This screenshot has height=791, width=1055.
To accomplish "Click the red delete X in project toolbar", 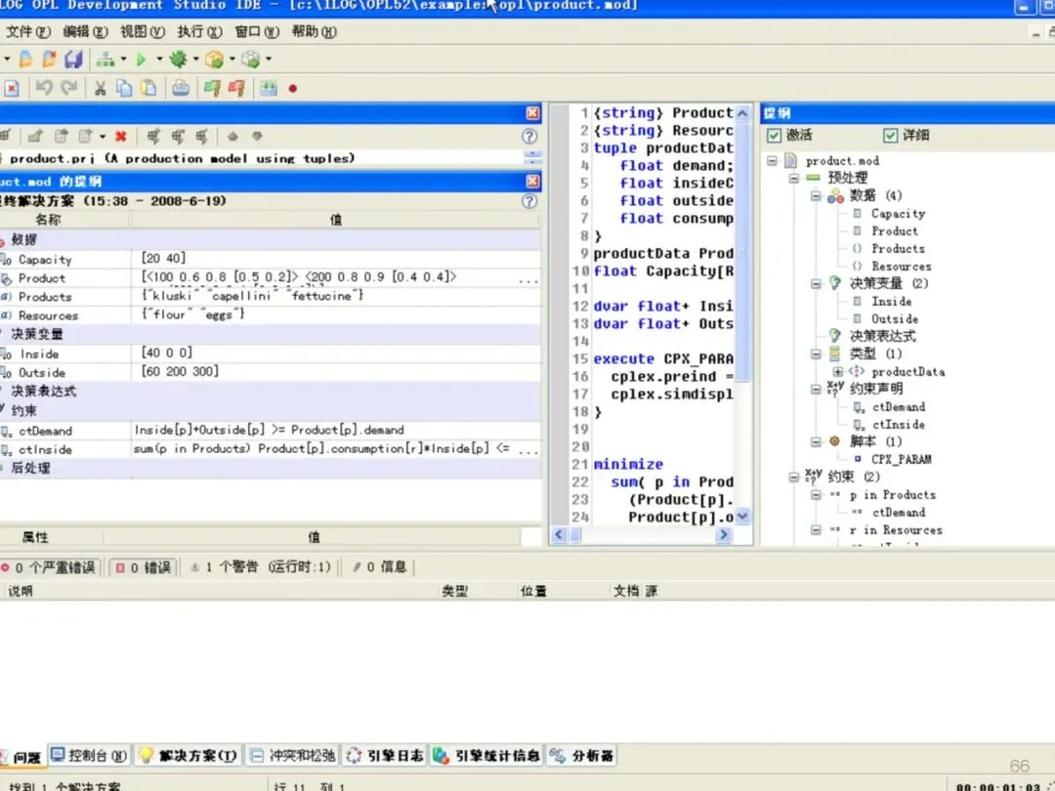I will 121,137.
